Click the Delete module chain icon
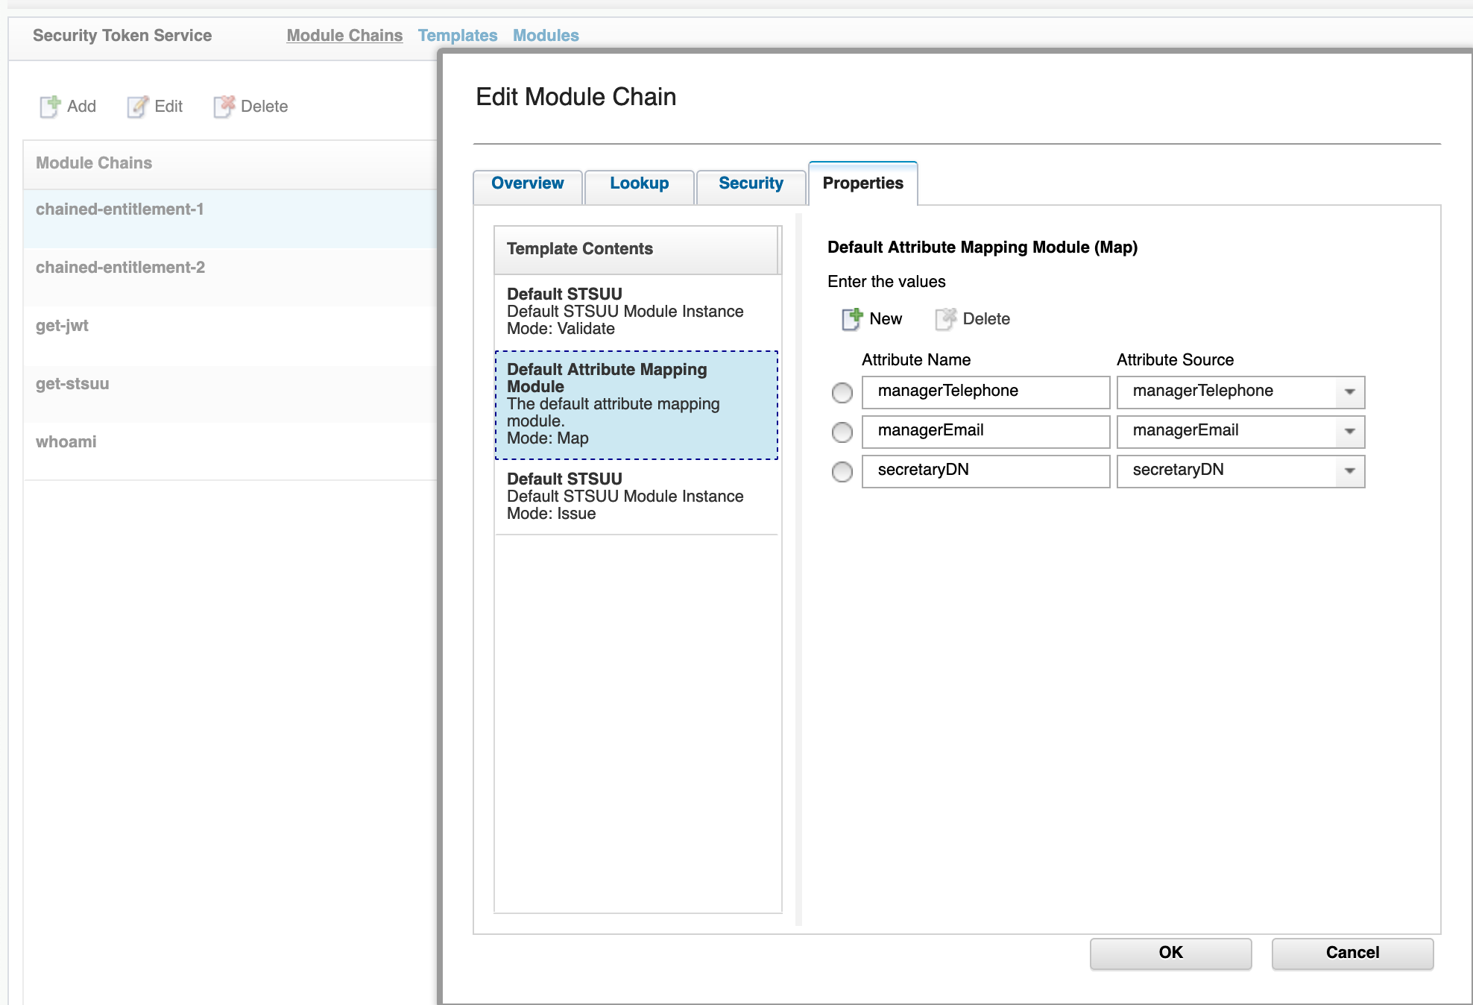Screen dimensions: 1473x1005 coord(224,107)
